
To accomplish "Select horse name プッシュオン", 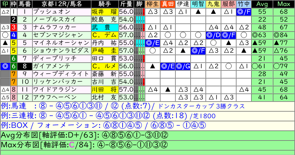I will (x=62, y=12).
